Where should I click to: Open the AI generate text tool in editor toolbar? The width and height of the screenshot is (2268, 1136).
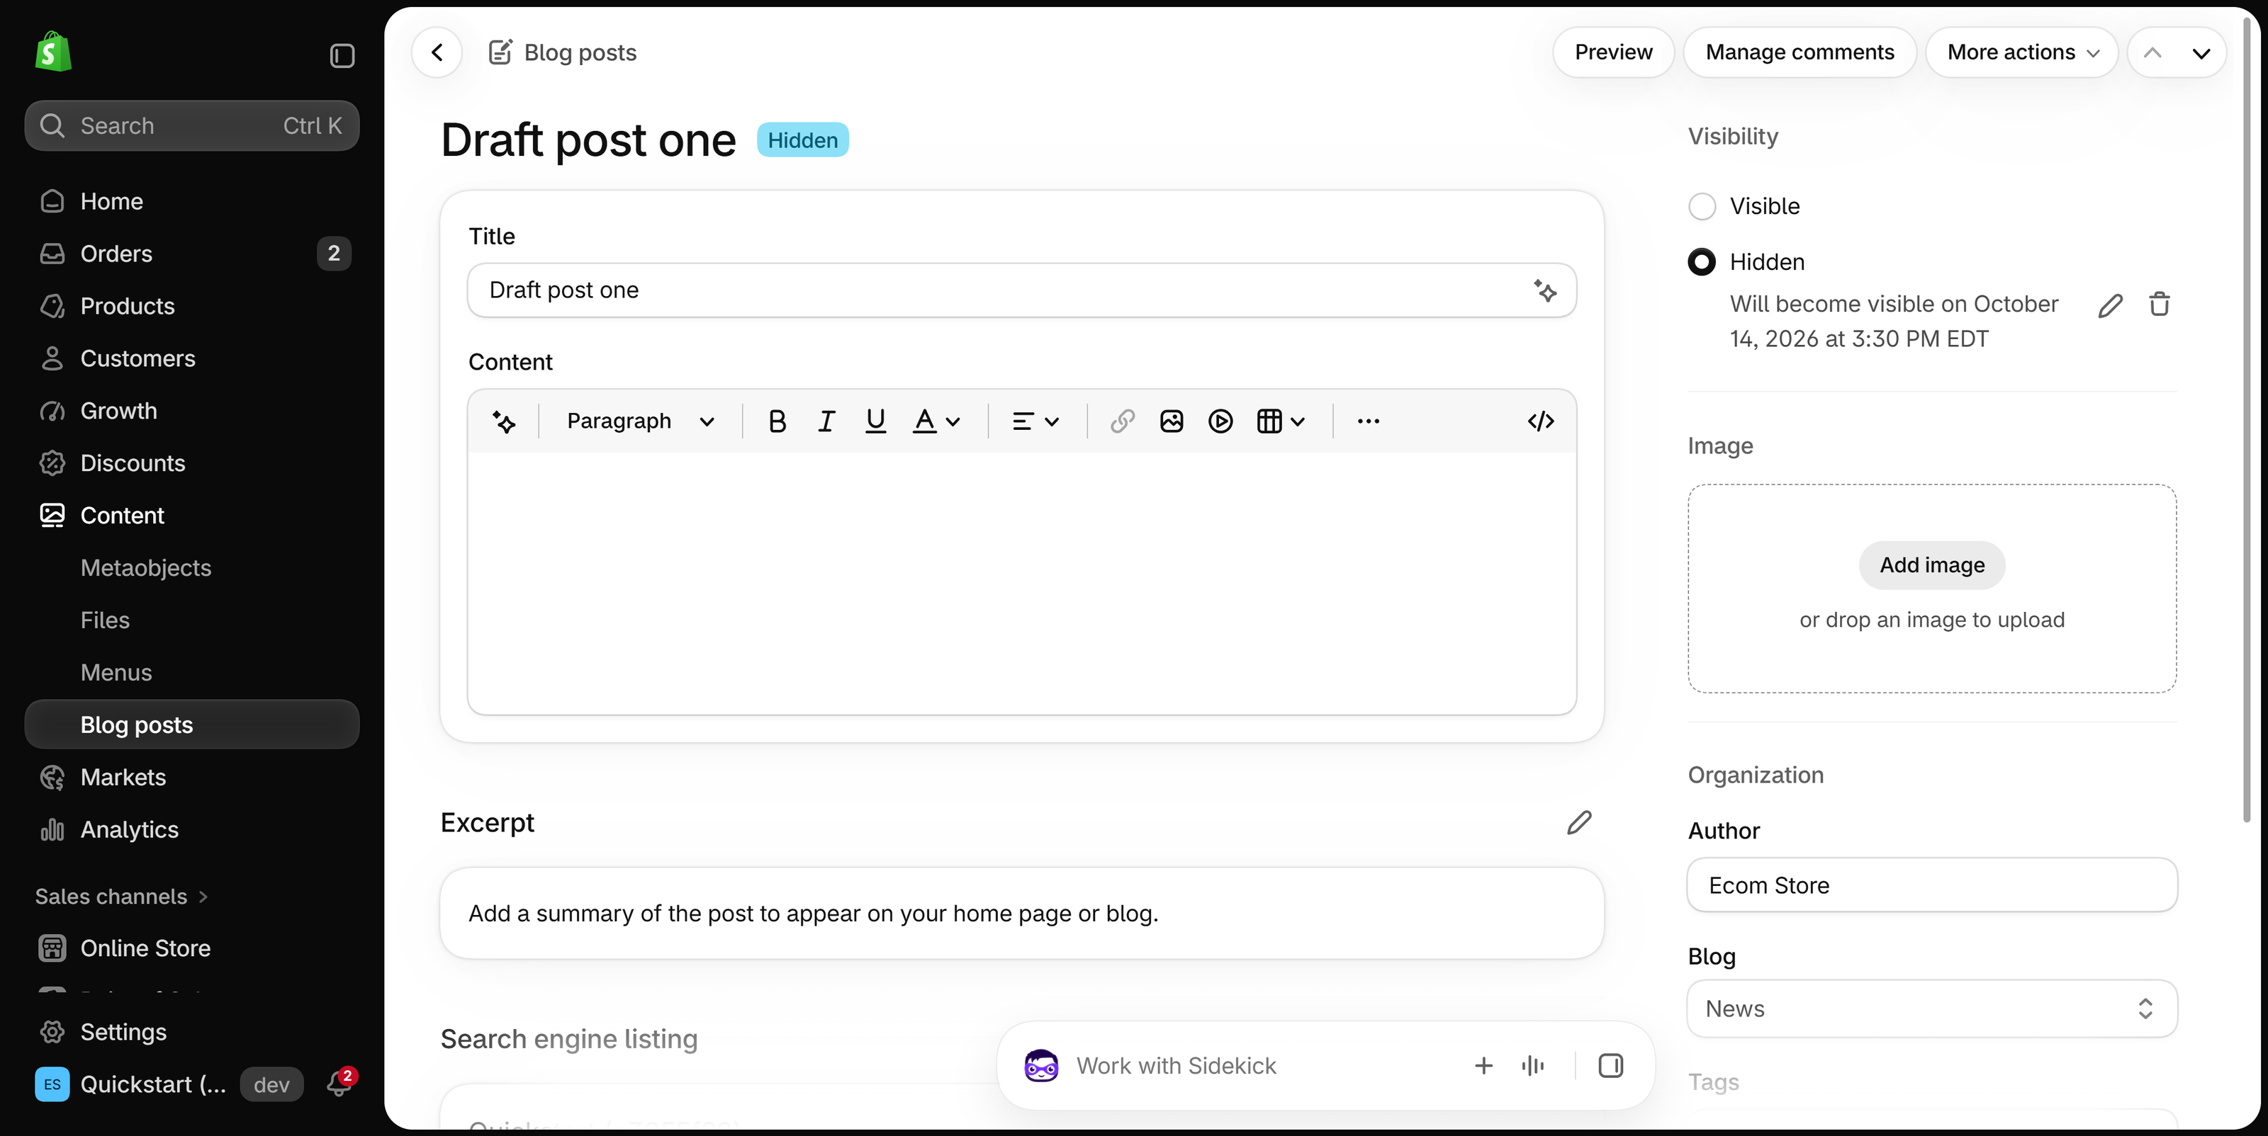pos(504,421)
